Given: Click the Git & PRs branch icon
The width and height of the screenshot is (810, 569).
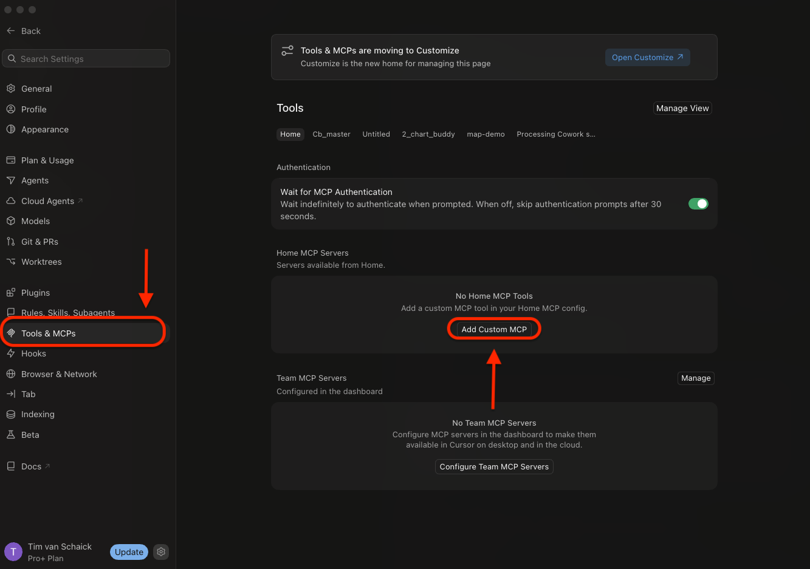Looking at the screenshot, I should [x=11, y=242].
